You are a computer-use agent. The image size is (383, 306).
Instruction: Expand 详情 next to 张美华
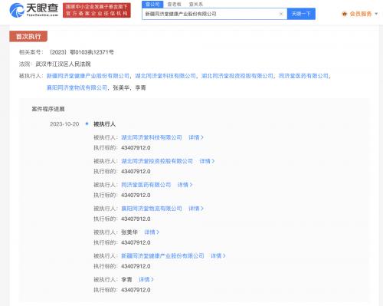point(152,232)
